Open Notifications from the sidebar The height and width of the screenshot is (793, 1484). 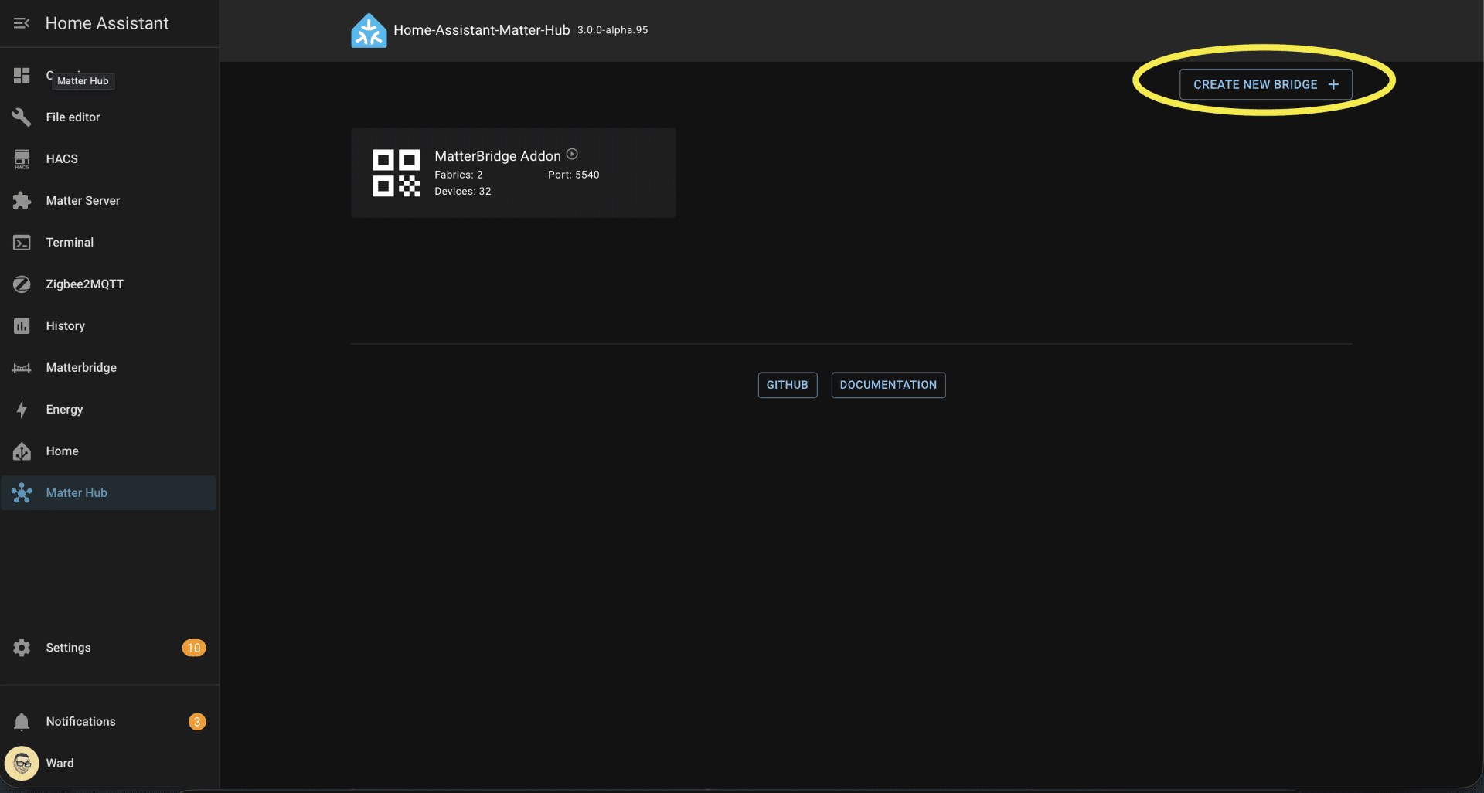coord(21,721)
